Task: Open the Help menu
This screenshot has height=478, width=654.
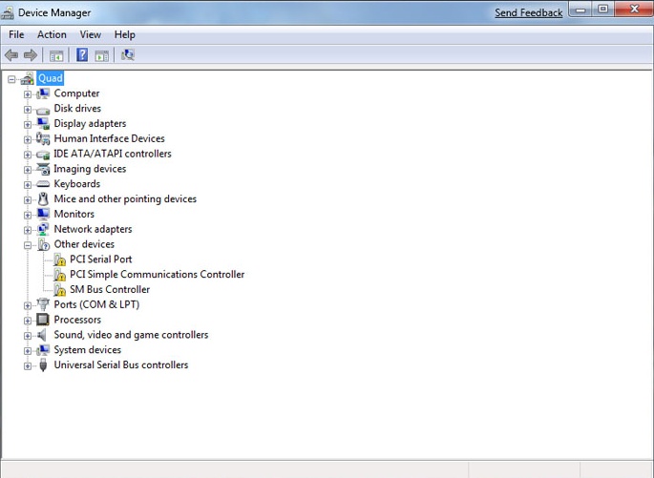Action: coord(125,34)
